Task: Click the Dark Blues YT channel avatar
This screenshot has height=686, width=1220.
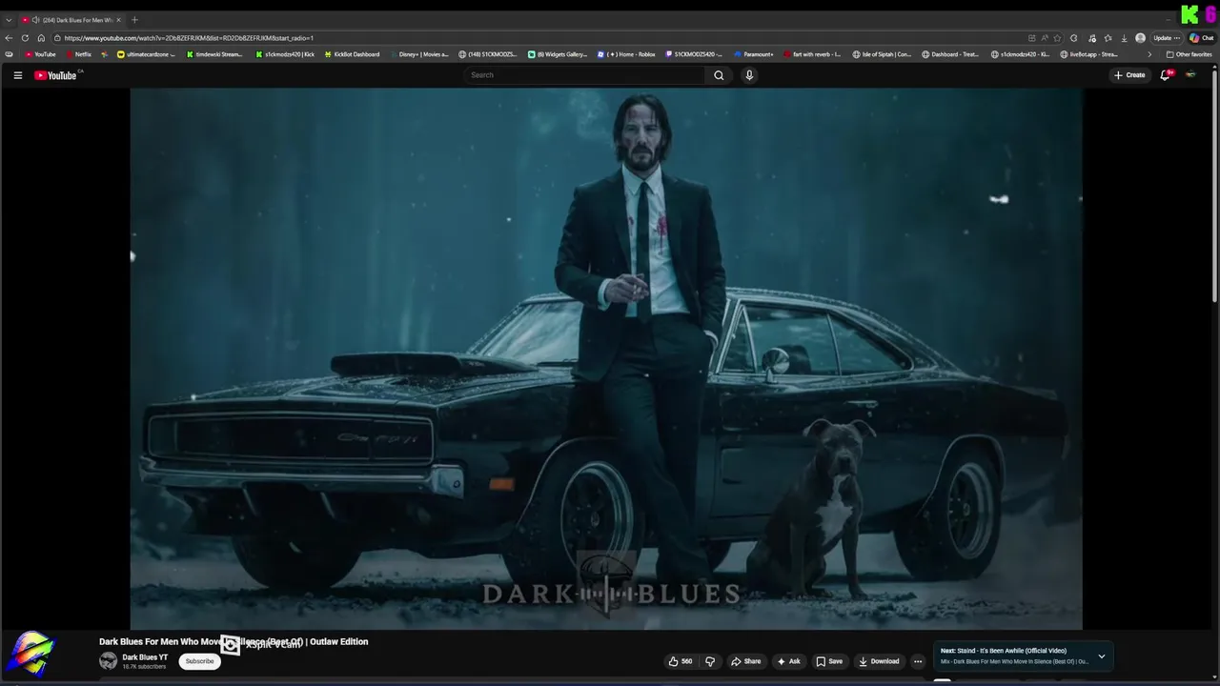Action: pyautogui.click(x=109, y=661)
